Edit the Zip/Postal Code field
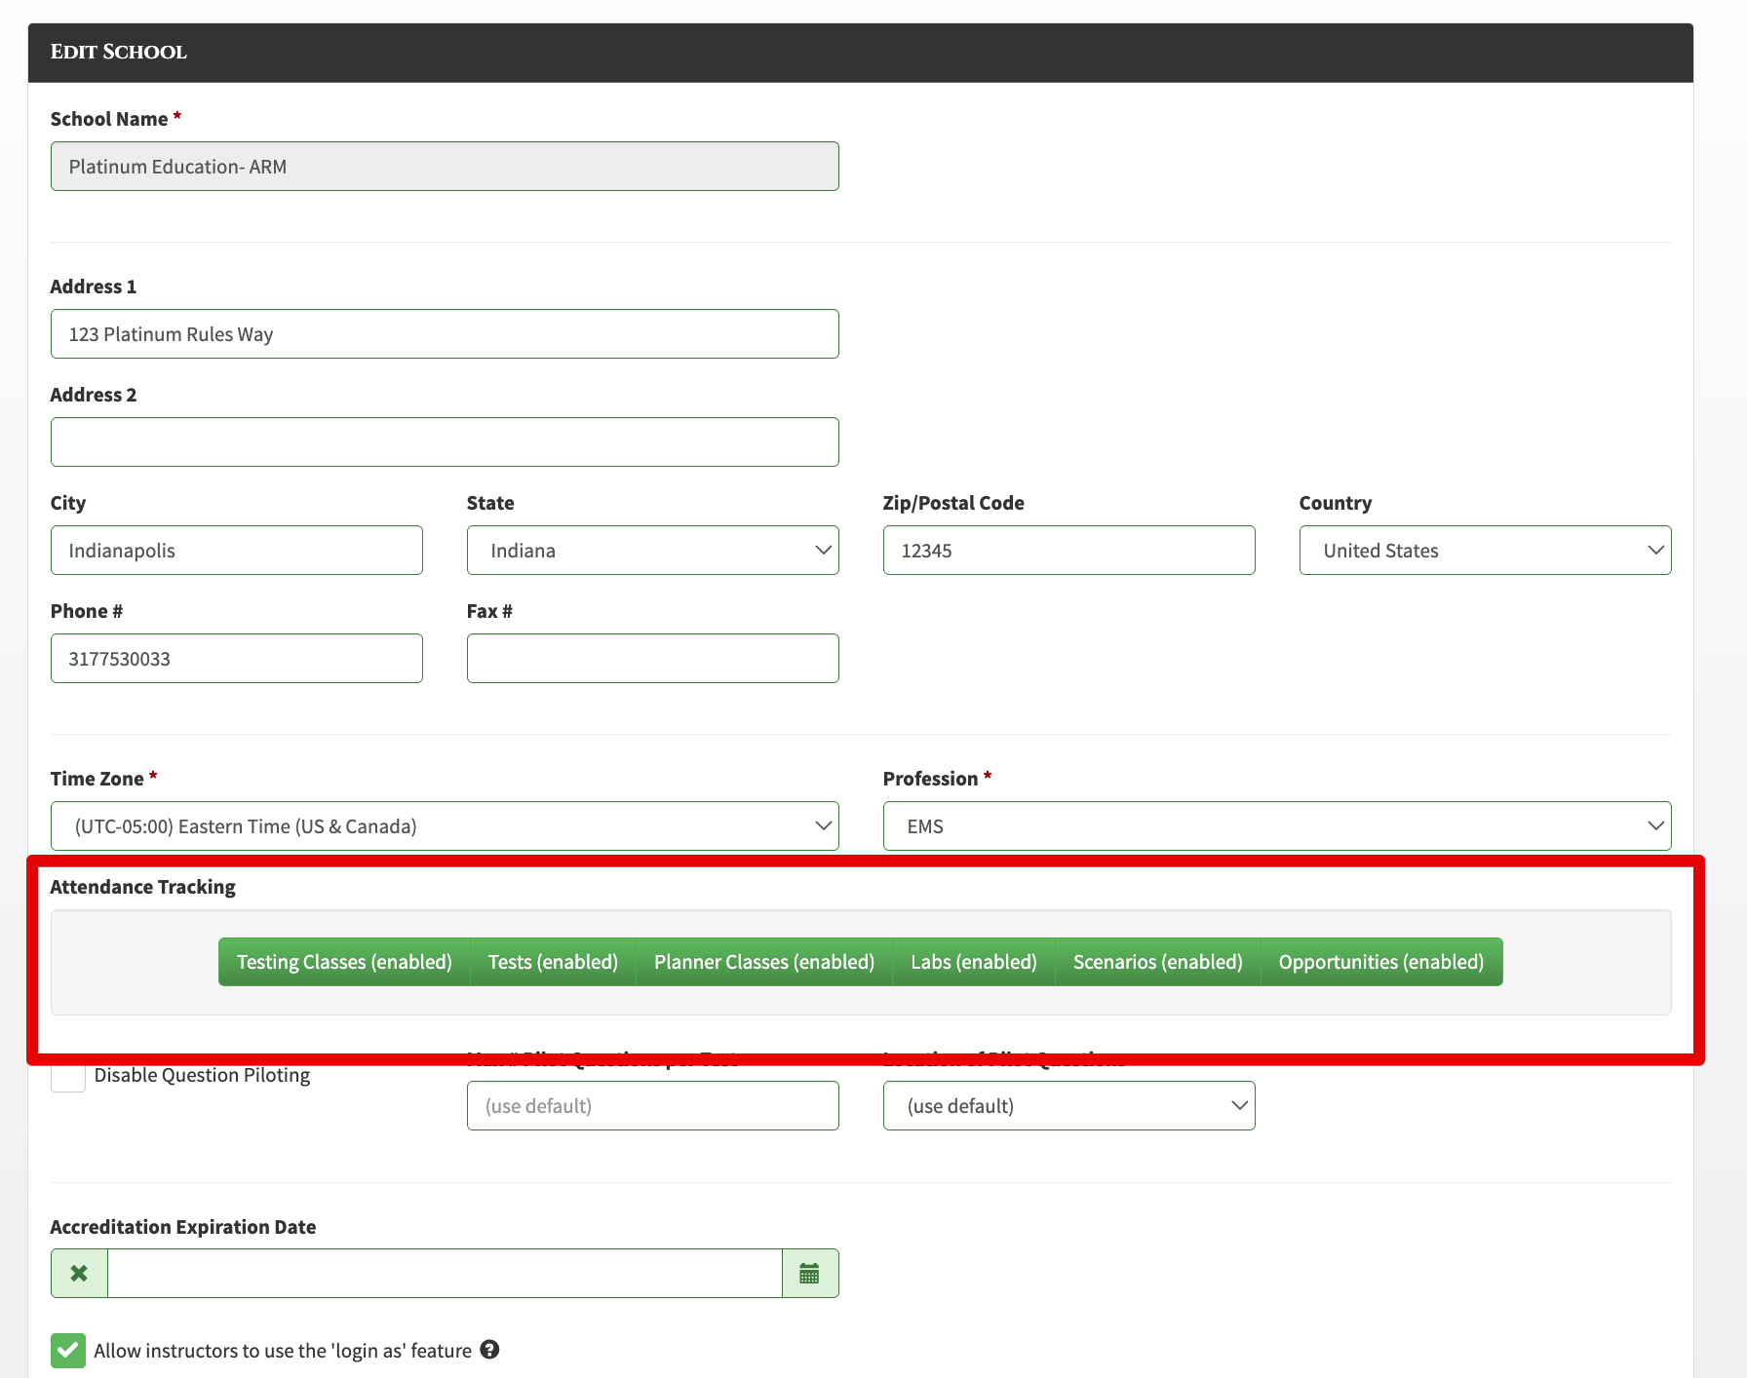Viewport: 1747px width, 1378px height. pyautogui.click(x=1069, y=551)
